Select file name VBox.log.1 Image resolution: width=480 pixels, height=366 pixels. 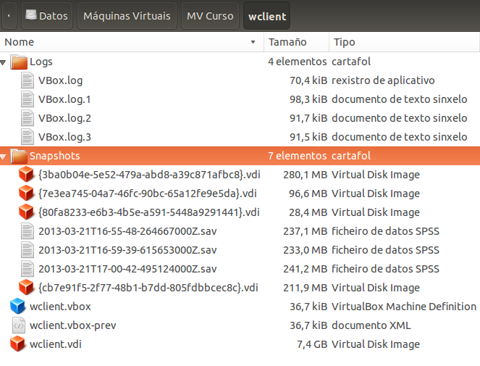tap(64, 99)
